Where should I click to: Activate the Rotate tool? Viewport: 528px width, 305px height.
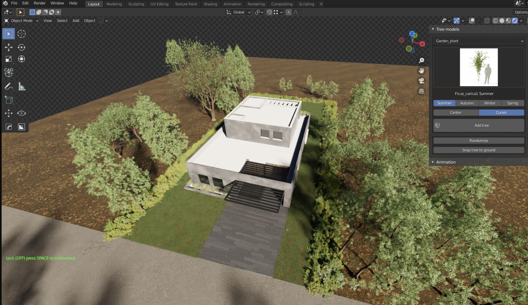(21, 47)
